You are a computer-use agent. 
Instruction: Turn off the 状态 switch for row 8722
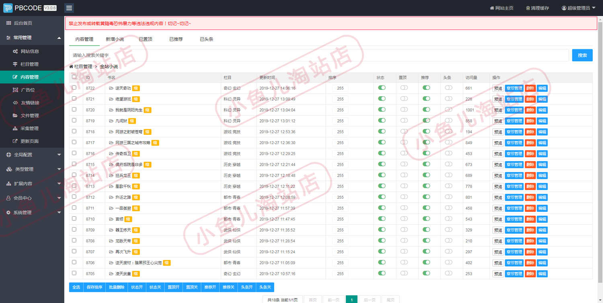[x=382, y=87]
